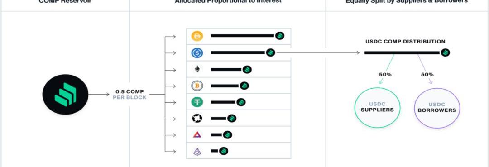Image resolution: width=489 pixels, height=167 pixels.
Task: Click the 50% label above suppliers
Action: click(x=385, y=75)
